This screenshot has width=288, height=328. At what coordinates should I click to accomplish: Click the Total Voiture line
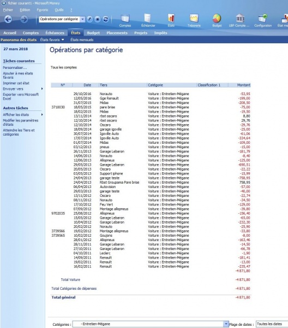[x=151, y=280]
